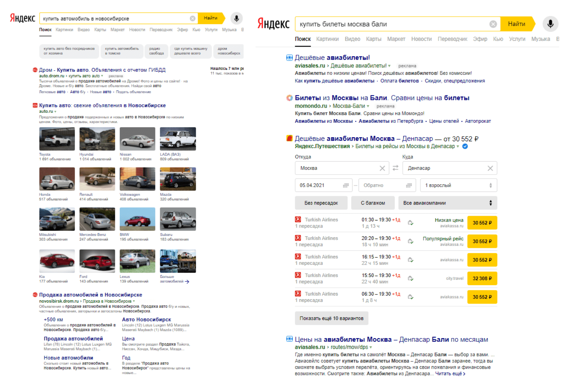Screen dimensions: 571x381
Task: Click Яндекс.Путешествия favicon beside Денпасар result
Action: pos(289,138)
